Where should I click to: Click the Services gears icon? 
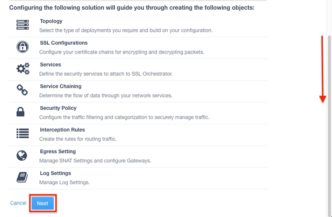point(23,69)
